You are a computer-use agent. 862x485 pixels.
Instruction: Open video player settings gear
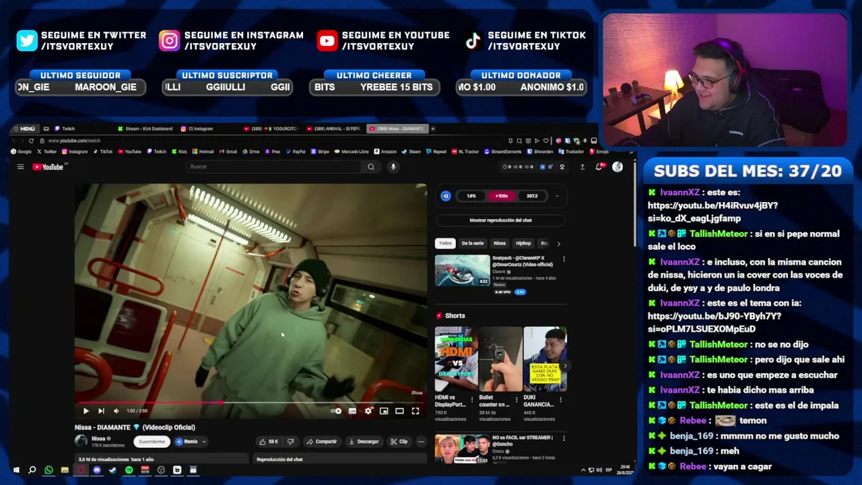(368, 411)
